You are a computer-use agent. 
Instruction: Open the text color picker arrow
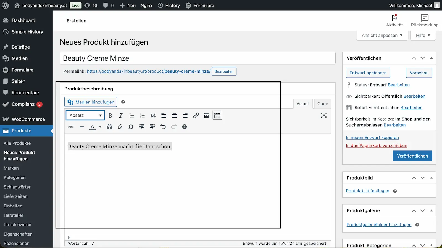(100, 127)
